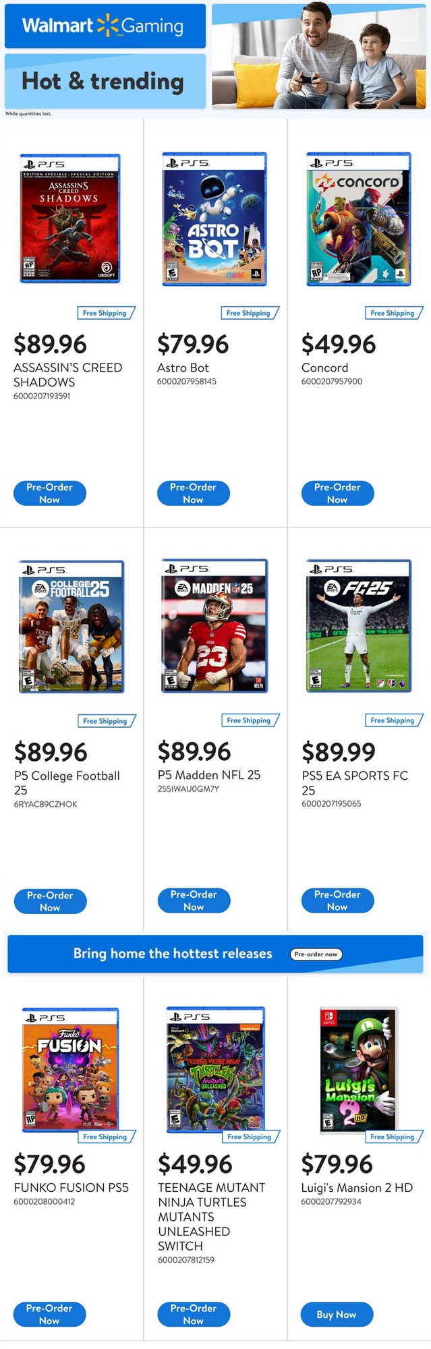
Task: Select the Concord game cover art
Action: point(359,219)
